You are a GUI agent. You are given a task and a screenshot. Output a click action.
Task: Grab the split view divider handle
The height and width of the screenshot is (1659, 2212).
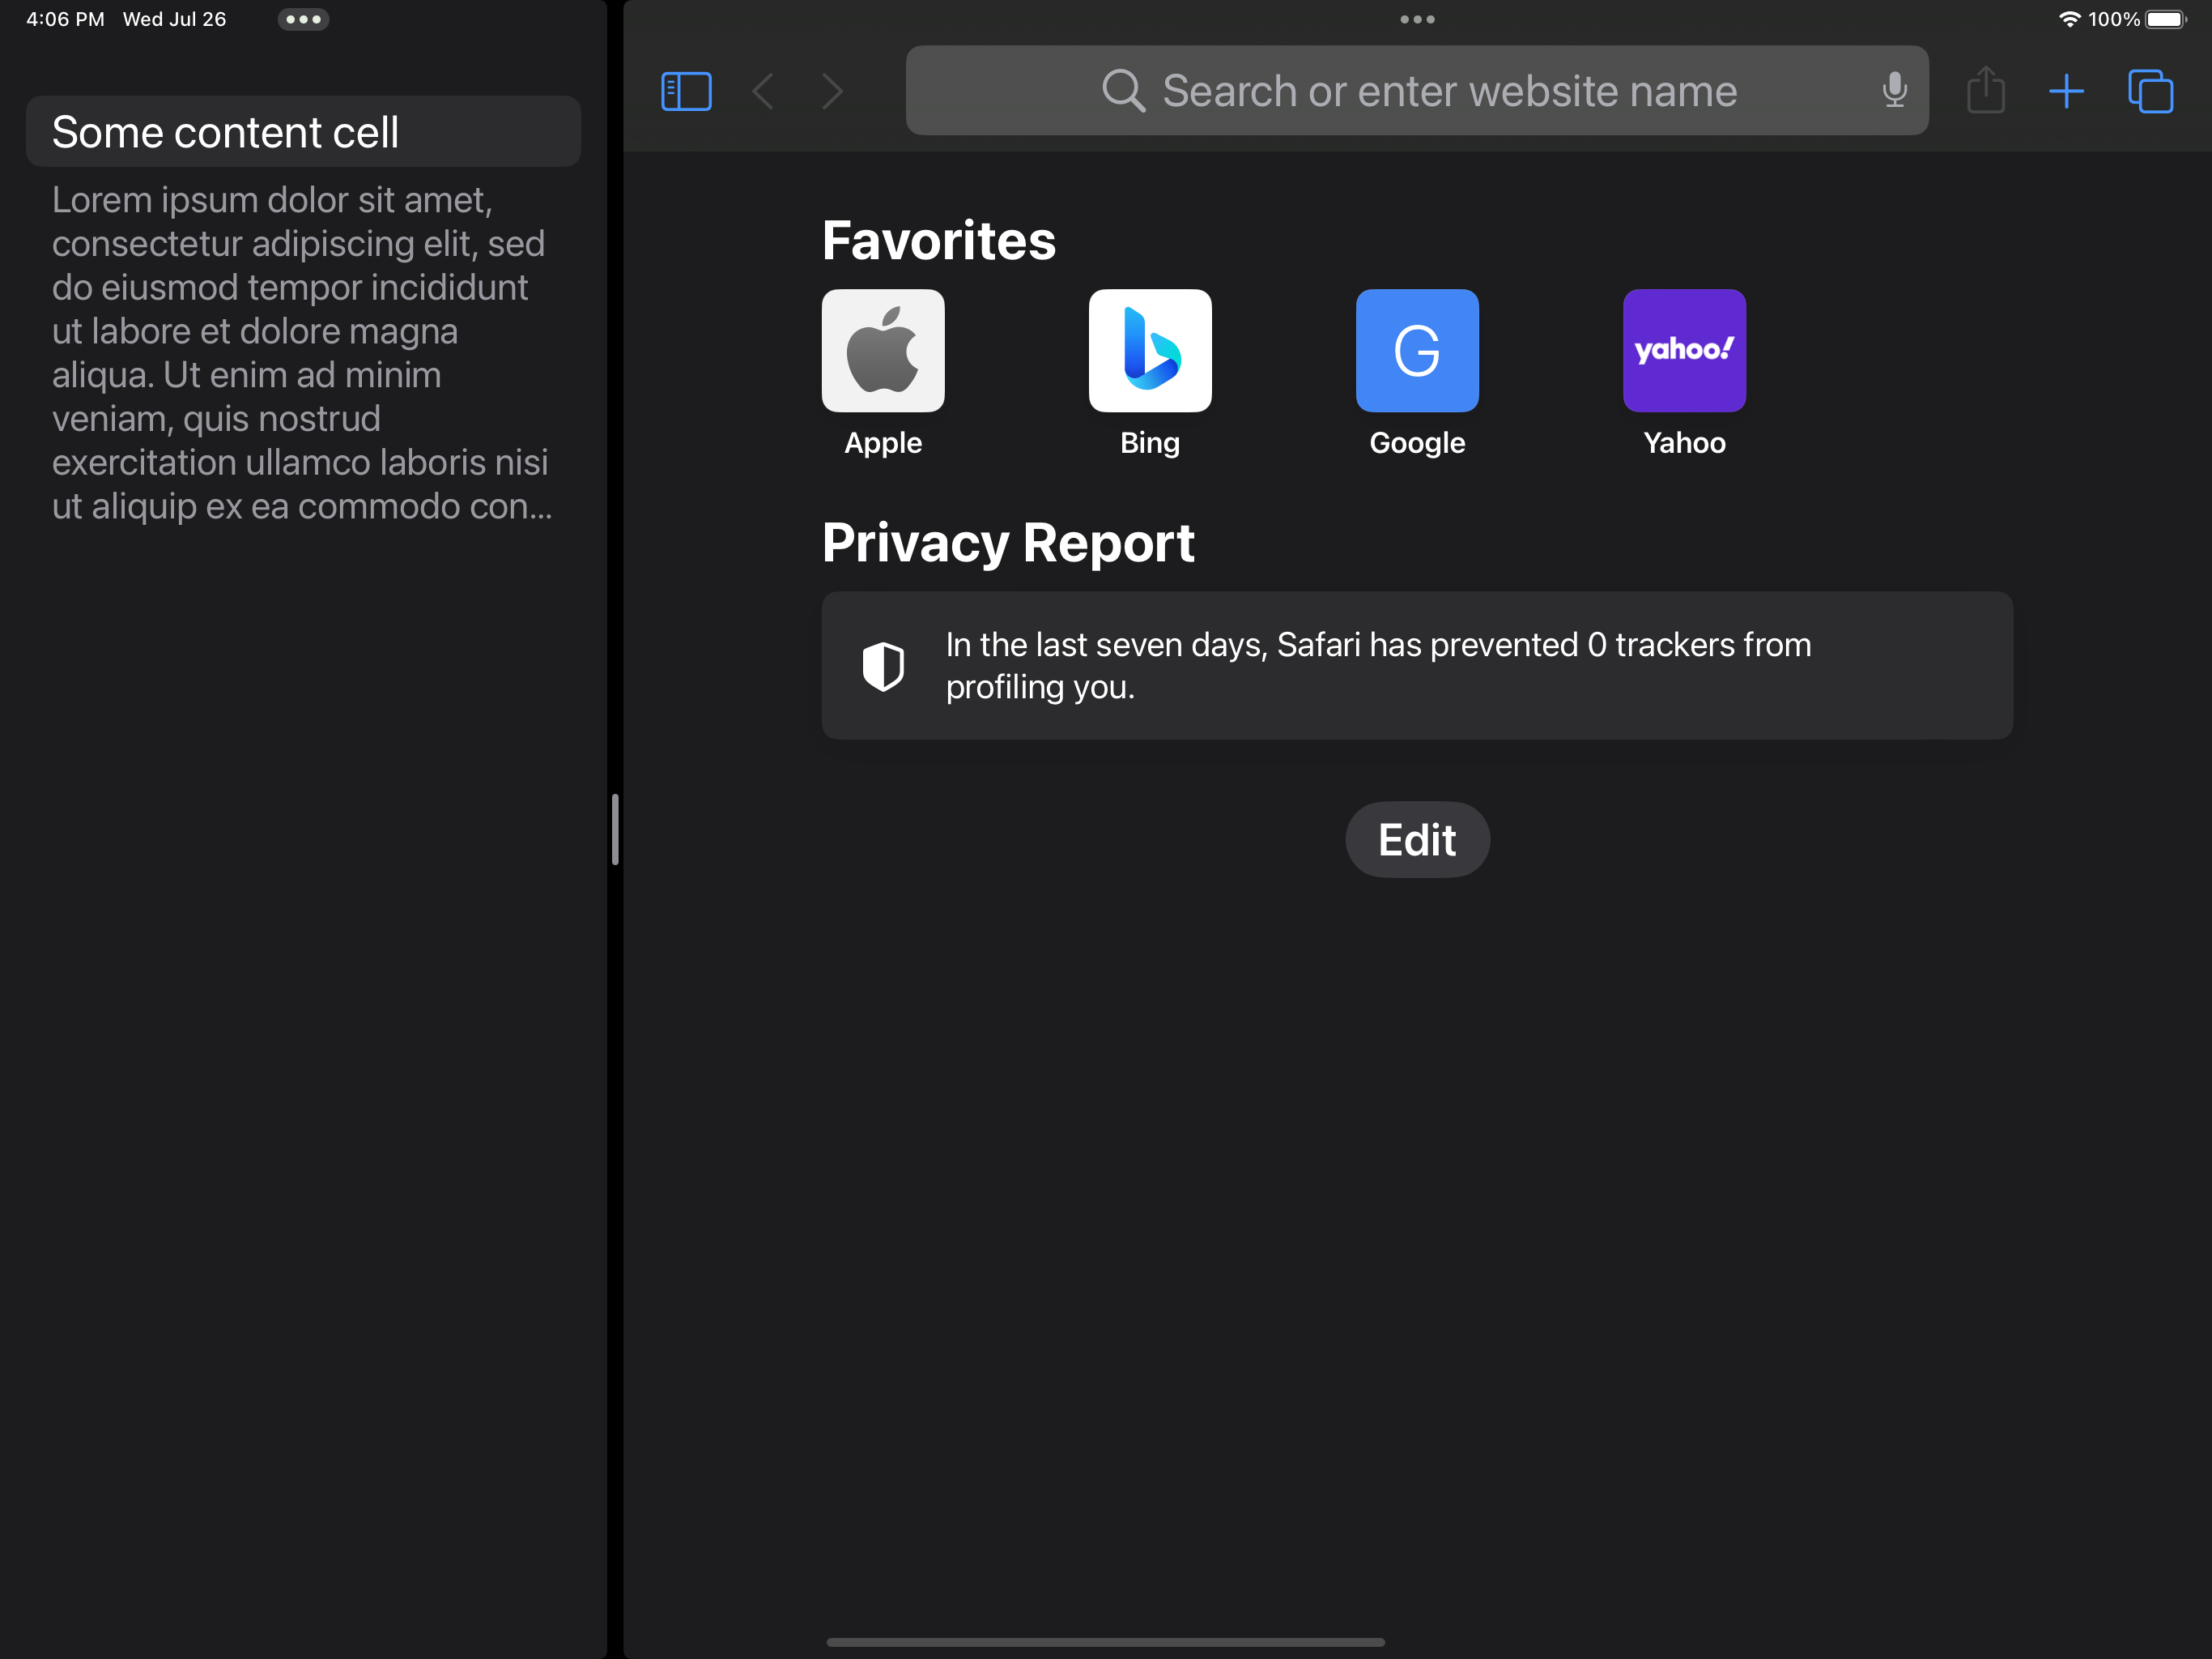tap(615, 829)
